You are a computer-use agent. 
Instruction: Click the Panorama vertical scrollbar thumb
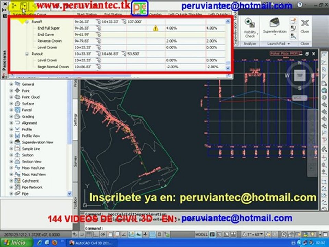pos(228,63)
